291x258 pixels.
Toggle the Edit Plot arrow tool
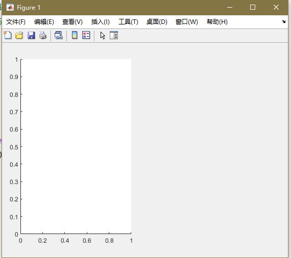[103, 35]
